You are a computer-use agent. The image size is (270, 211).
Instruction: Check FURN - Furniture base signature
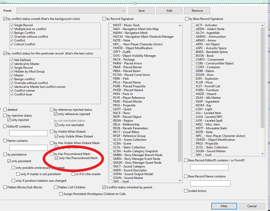point(194,90)
